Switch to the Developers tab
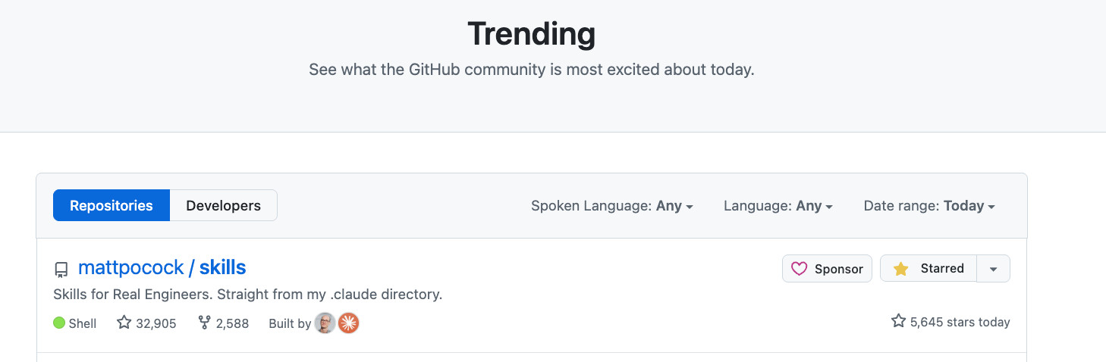Image resolution: width=1106 pixels, height=362 pixels. tap(223, 205)
